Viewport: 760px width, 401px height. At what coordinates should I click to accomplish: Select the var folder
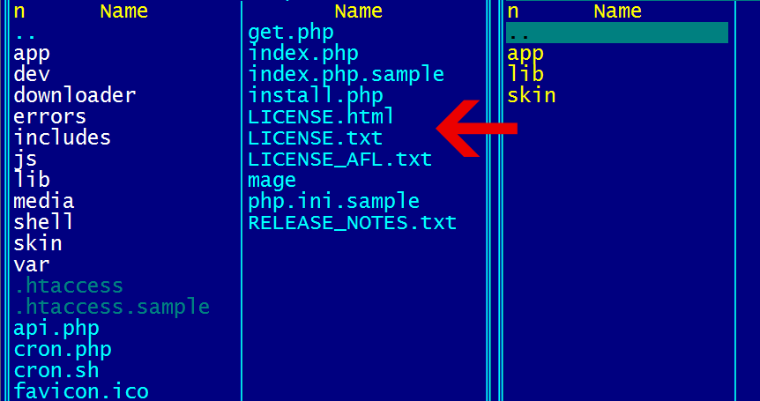[x=32, y=264]
